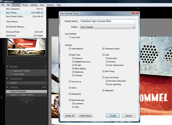Select Clear History in Develop menu
172x125 pixels.
[23, 21]
